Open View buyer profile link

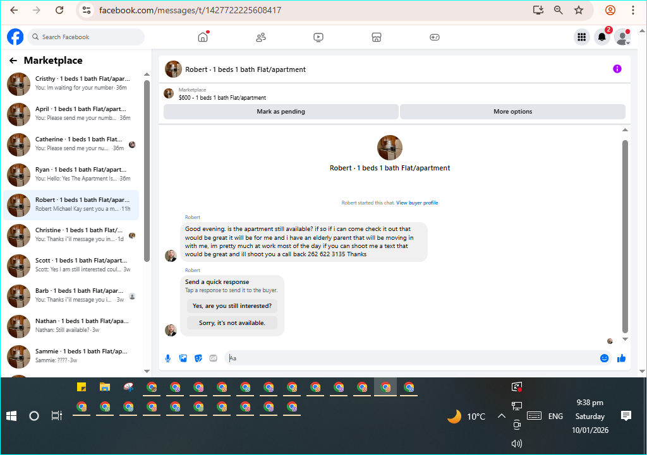coord(417,203)
